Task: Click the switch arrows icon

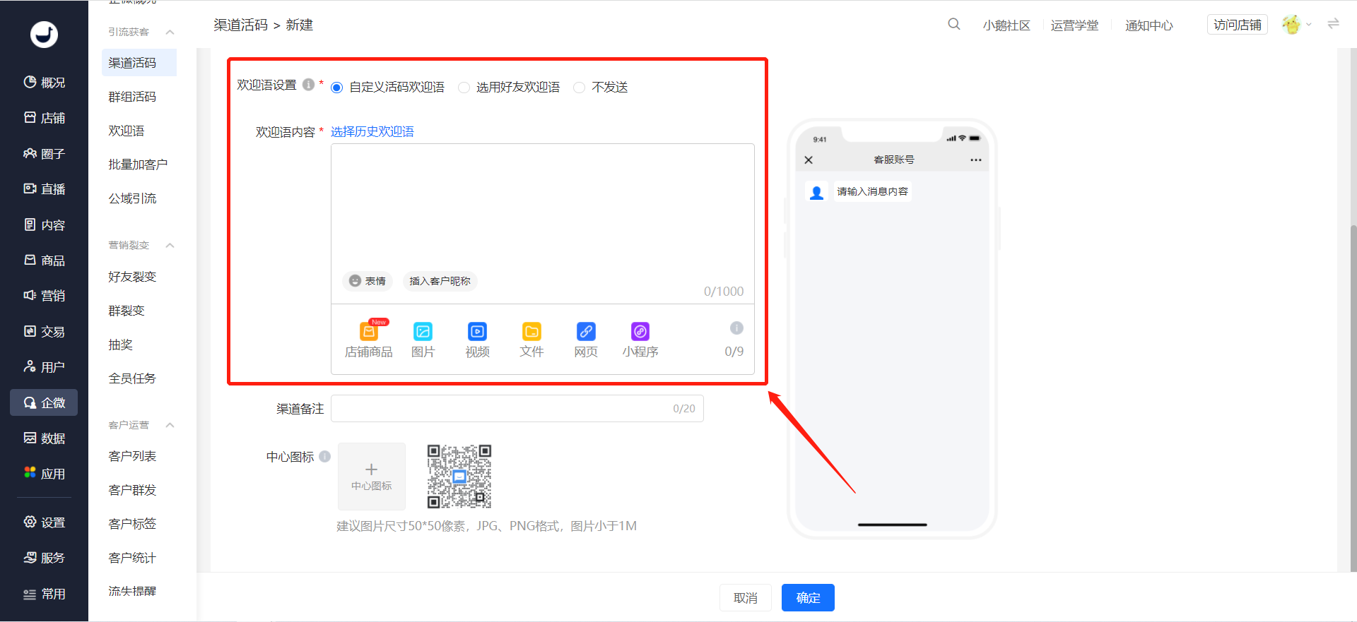Action: (x=1333, y=24)
